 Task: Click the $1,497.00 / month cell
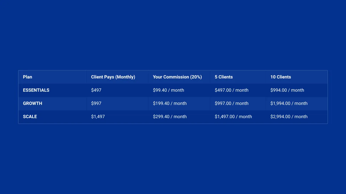click(238, 117)
